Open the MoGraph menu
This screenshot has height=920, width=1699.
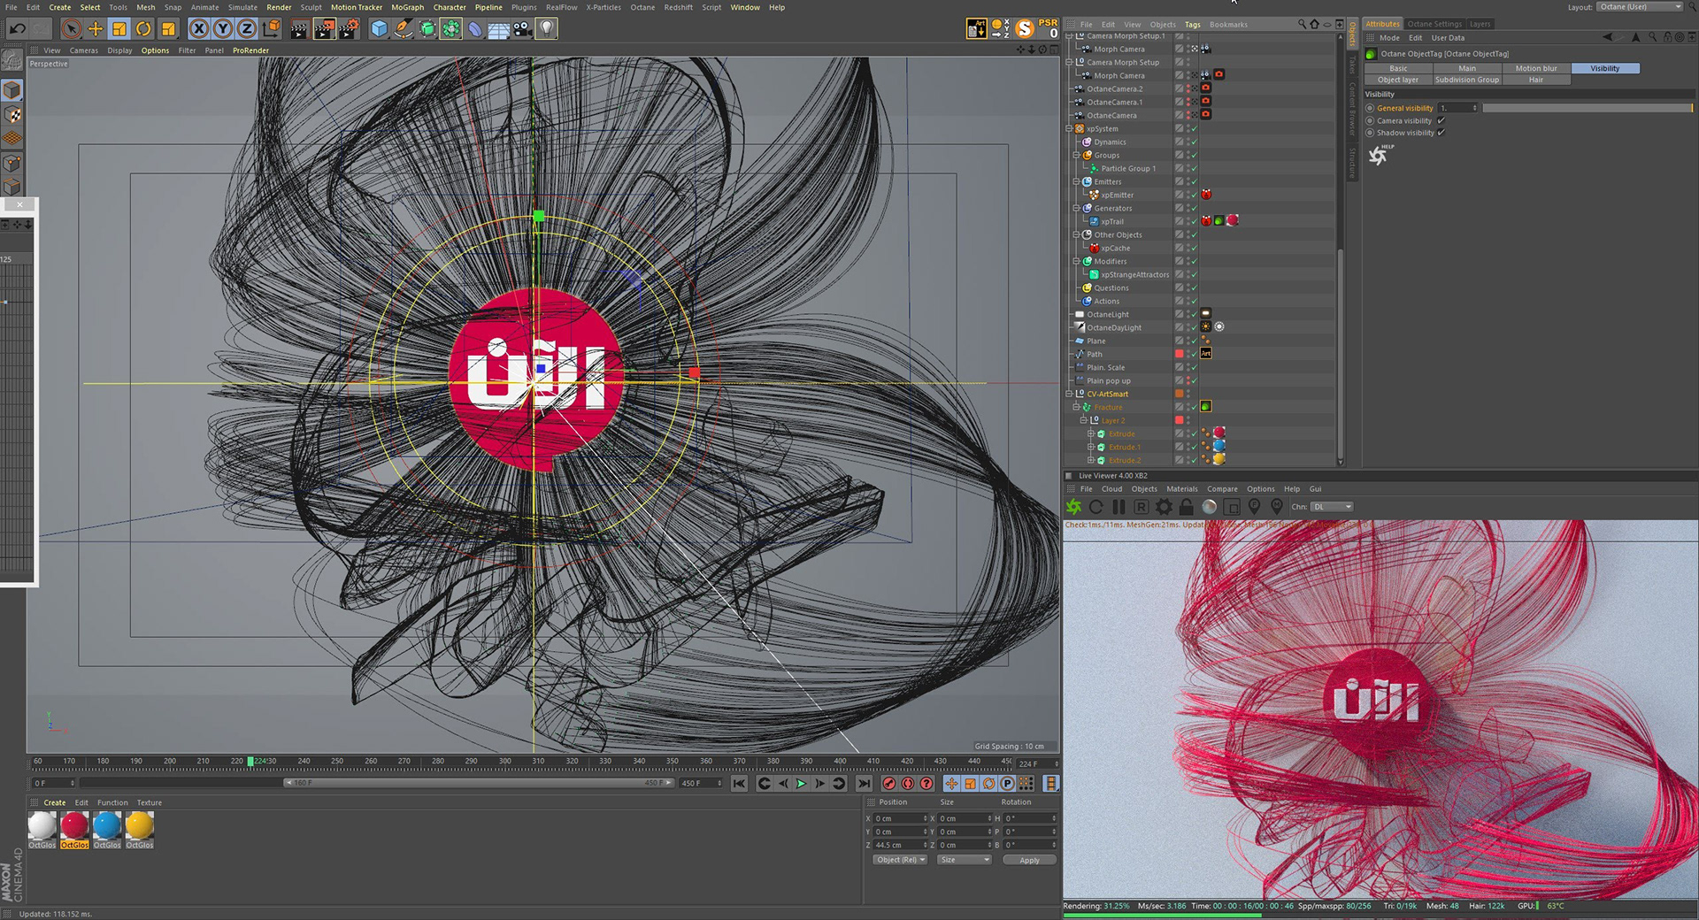pos(407,7)
